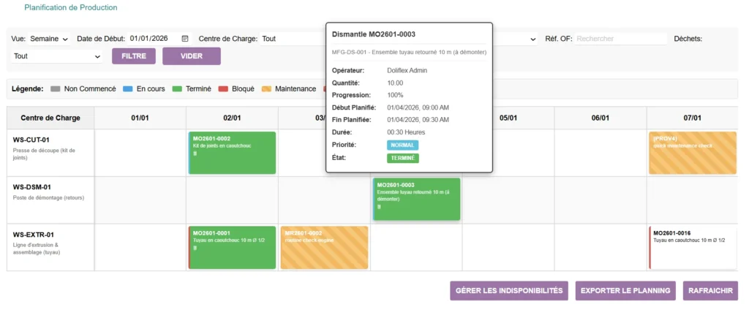Select the 05/01 column header
This screenshot has width=749, height=315.
click(x=508, y=118)
